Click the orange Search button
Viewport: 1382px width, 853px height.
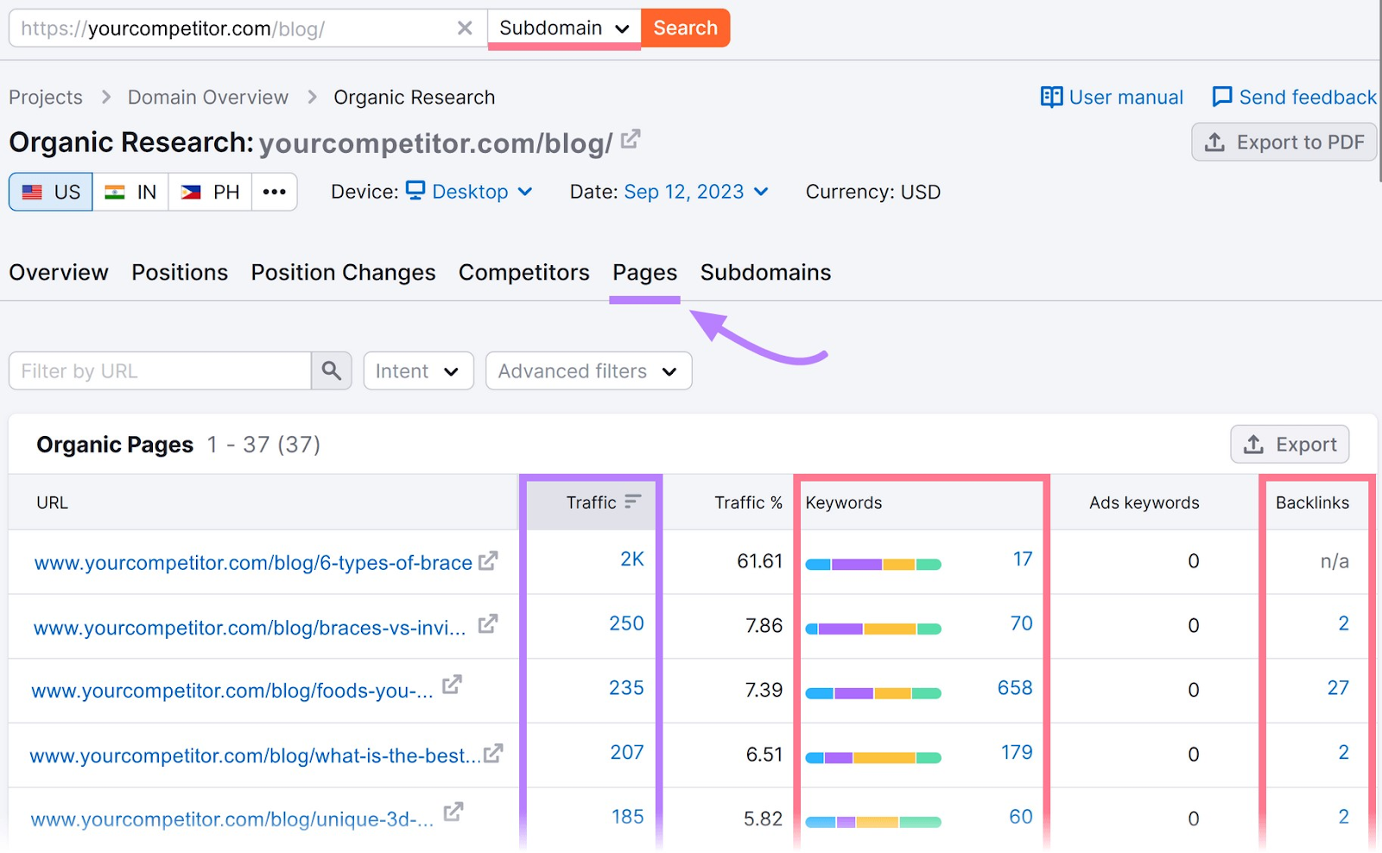pos(685,27)
